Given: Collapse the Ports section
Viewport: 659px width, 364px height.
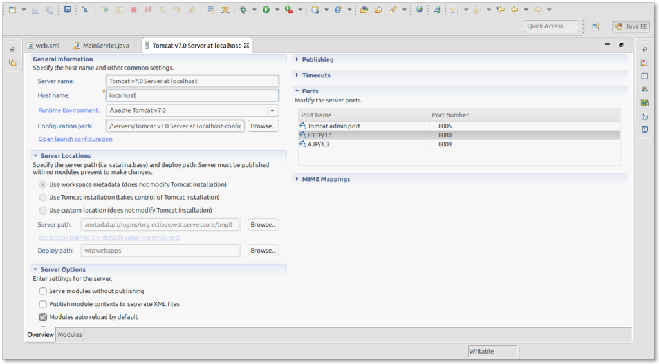Looking at the screenshot, I should tap(297, 91).
